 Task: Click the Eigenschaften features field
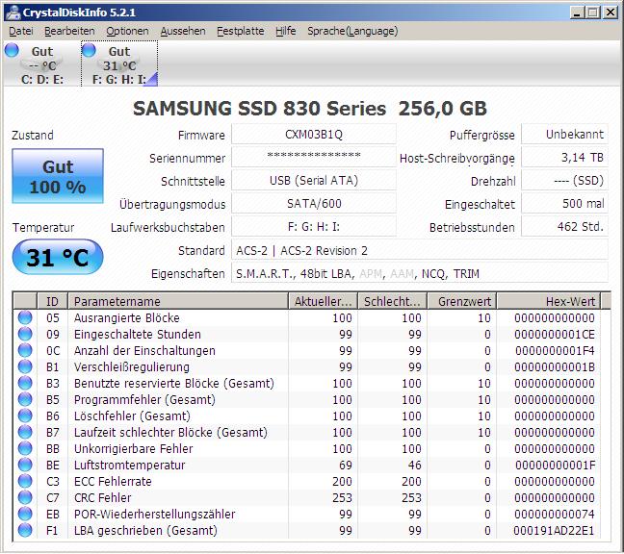[420, 273]
